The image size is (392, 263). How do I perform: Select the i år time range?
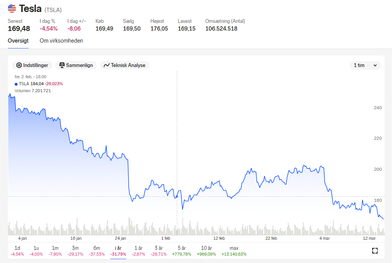(118, 251)
